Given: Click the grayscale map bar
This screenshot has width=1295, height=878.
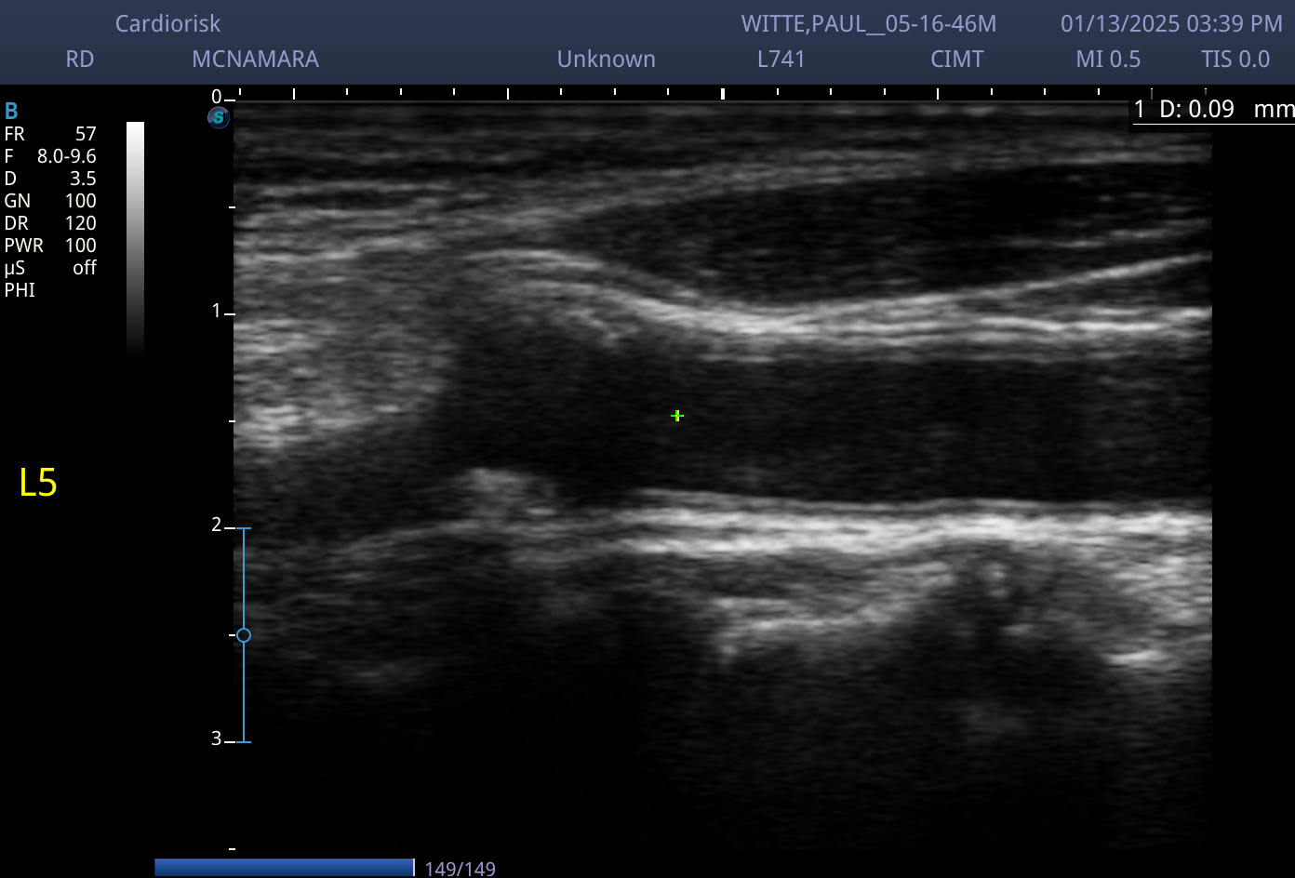Looking at the screenshot, I should tap(136, 239).
